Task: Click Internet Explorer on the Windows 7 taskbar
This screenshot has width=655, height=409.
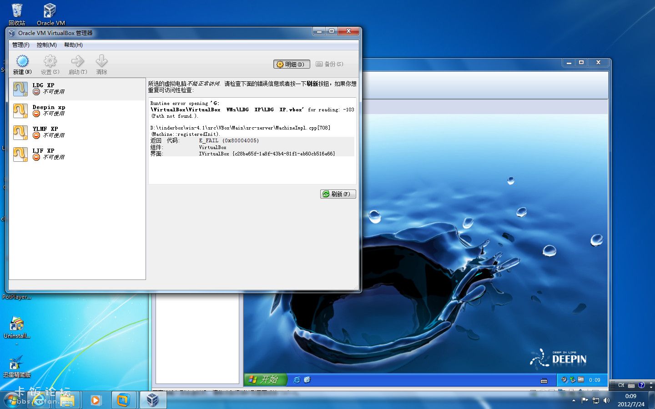Action: tap(40, 400)
